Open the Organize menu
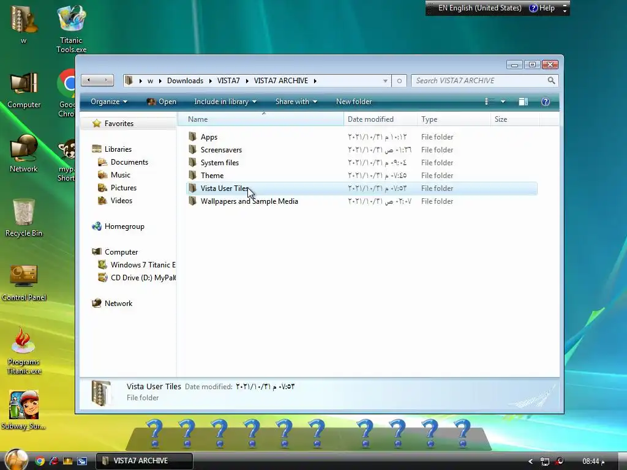This screenshot has height=470, width=627. pos(109,102)
